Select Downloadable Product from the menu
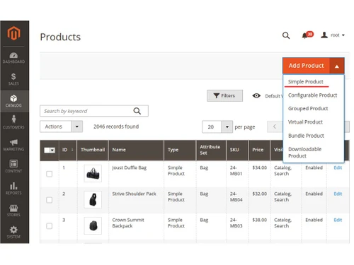The width and height of the screenshot is (354, 265). (x=304, y=153)
